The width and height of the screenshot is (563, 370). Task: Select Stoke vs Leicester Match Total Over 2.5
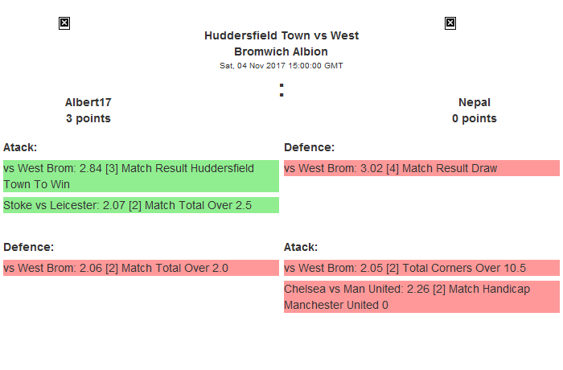141,205
